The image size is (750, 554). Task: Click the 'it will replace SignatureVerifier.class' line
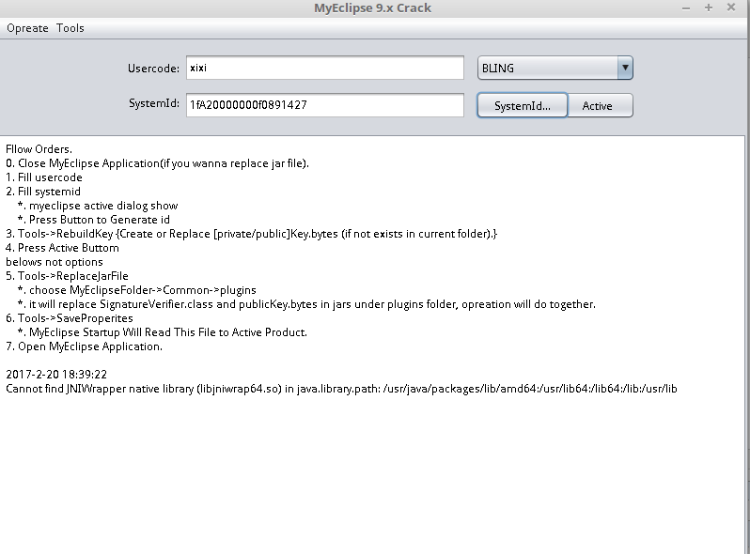pos(306,304)
